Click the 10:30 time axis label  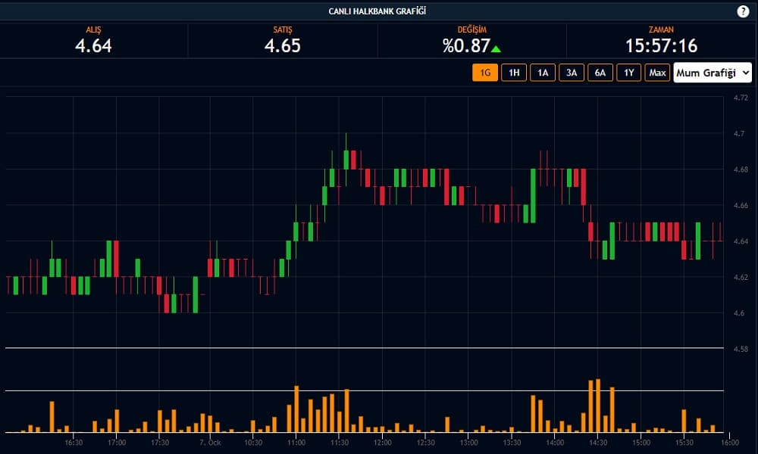pyautogui.click(x=253, y=443)
